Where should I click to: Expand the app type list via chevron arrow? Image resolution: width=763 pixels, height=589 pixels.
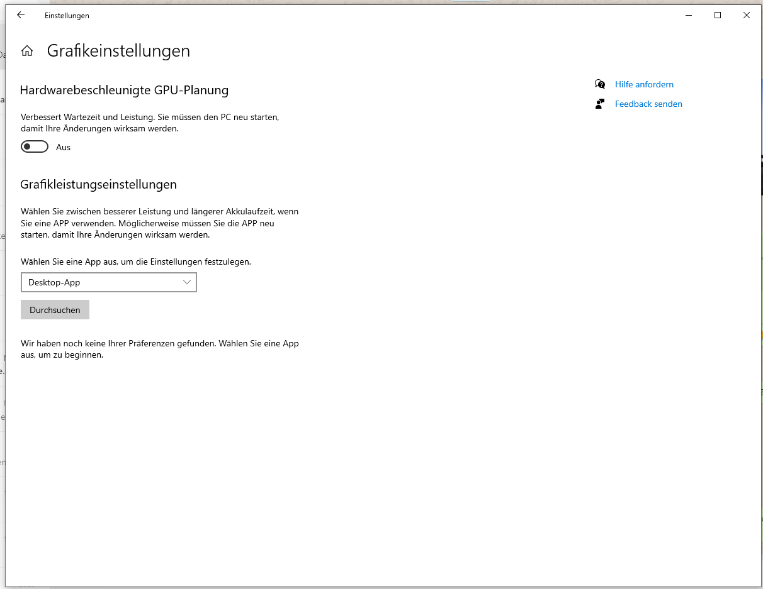point(187,282)
